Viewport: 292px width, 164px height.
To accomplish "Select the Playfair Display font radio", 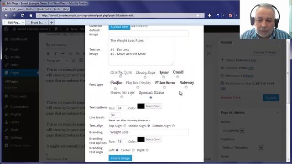I will pyautogui.click(x=138, y=87).
